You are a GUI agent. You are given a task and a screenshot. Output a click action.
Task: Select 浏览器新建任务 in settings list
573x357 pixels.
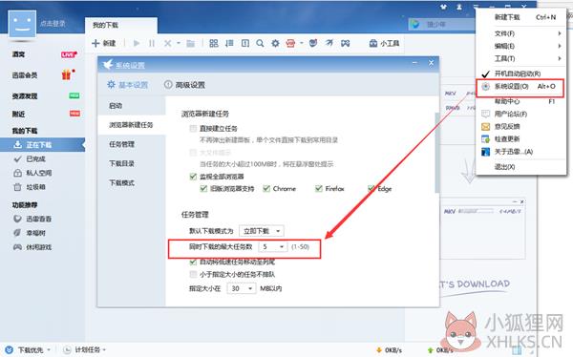131,125
